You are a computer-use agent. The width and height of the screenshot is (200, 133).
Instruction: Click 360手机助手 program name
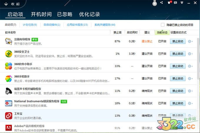coord(22,76)
